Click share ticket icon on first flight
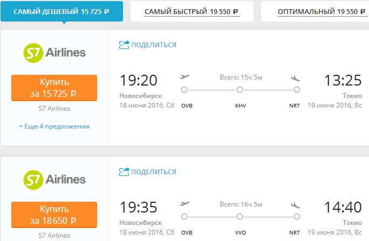The height and width of the screenshot is (241, 369). click(x=124, y=45)
